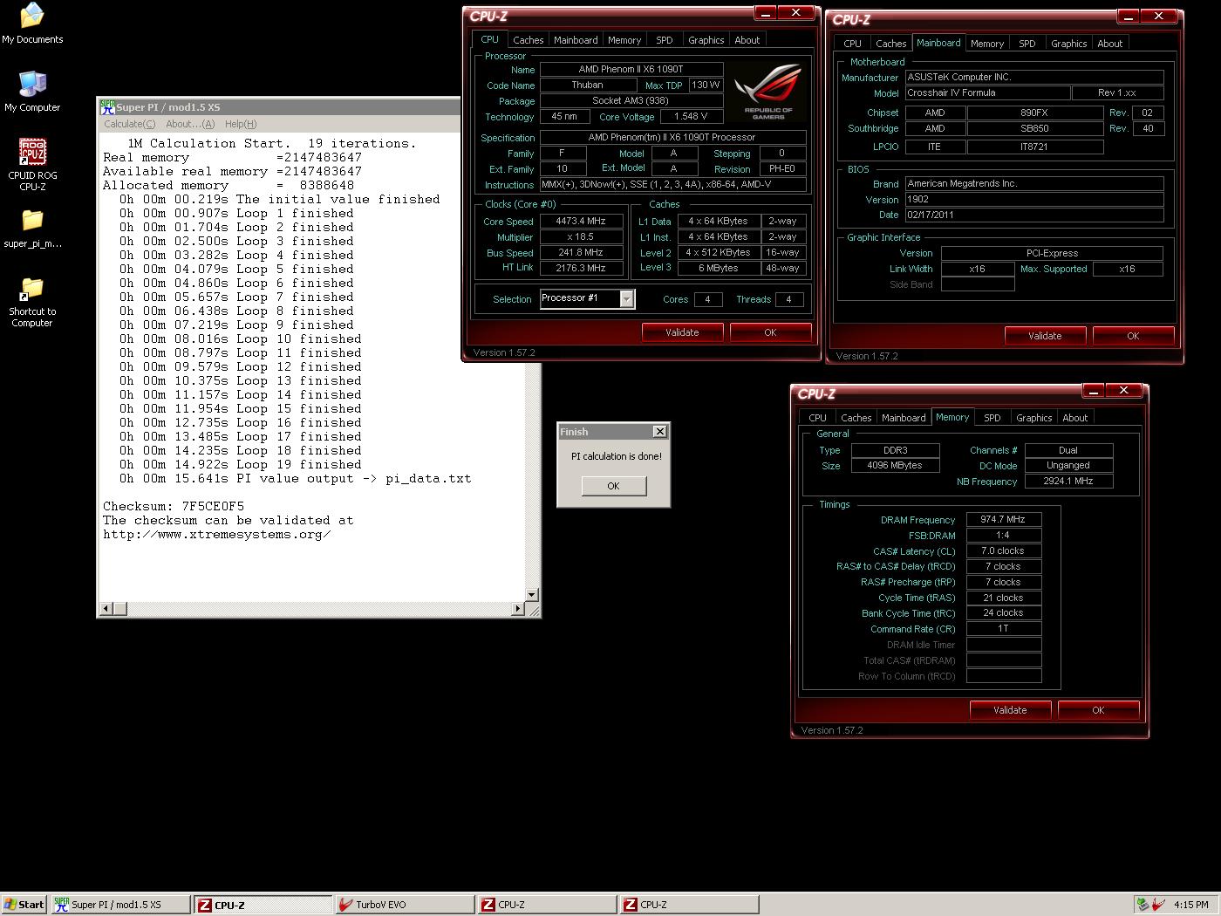Screen dimensions: 1221x916
Task: Click Validate in the Memory window
Action: (x=1010, y=710)
